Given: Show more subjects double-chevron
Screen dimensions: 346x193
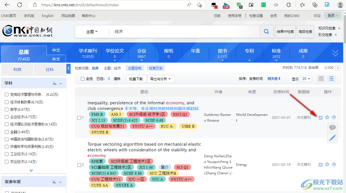Looking at the screenshot, I should click(x=31, y=170).
